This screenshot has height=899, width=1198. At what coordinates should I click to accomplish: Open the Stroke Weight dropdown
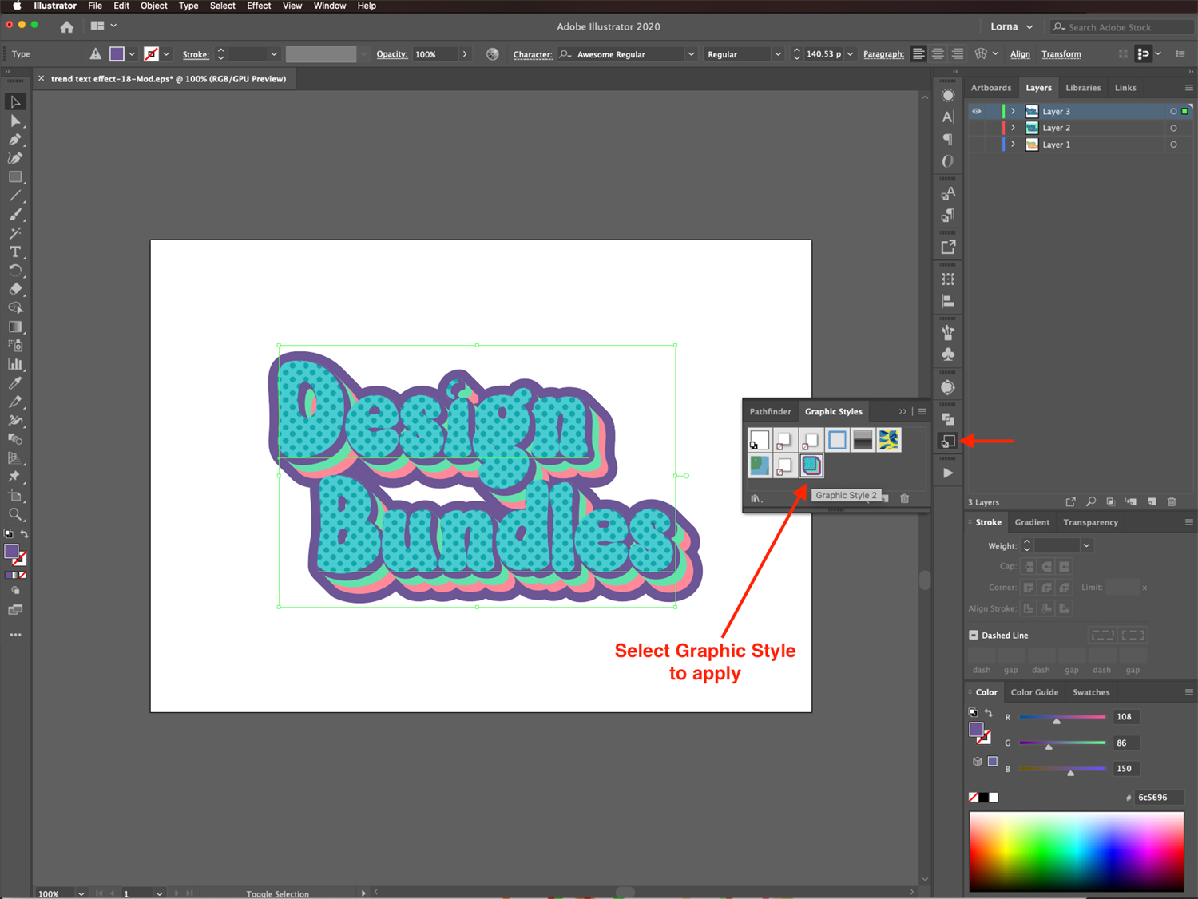click(1086, 545)
